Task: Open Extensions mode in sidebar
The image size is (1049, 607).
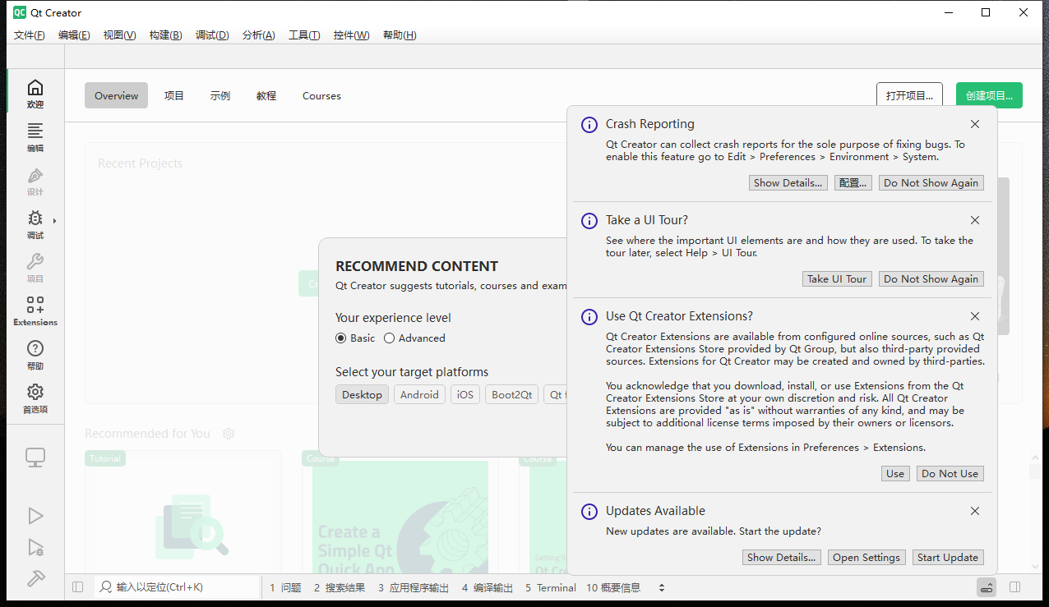Action: [x=35, y=310]
